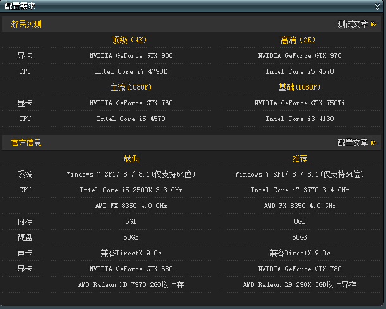This screenshot has height=309, width=386.
Task: Select NVIDIA GeForce GTX 680 cell
Action: (x=131, y=269)
